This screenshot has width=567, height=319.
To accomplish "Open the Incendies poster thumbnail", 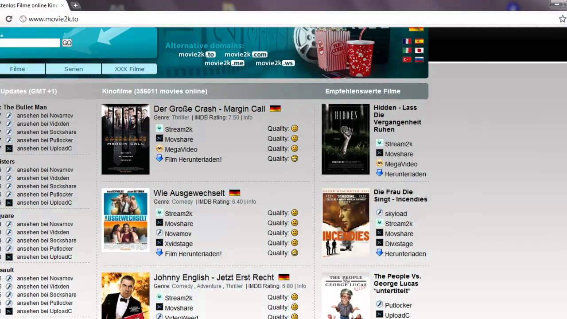I will pyautogui.click(x=346, y=222).
